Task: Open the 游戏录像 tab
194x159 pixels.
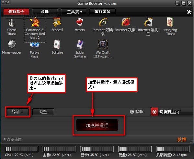Action: (x=102, y=12)
